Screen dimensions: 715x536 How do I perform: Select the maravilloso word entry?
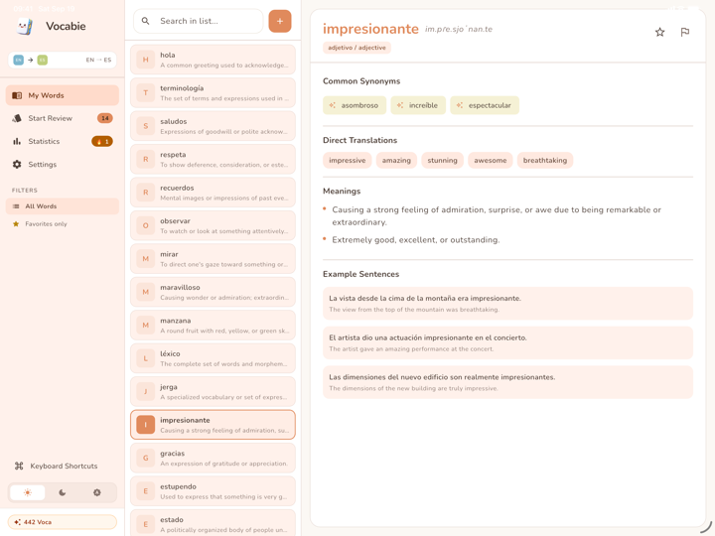[x=213, y=292]
